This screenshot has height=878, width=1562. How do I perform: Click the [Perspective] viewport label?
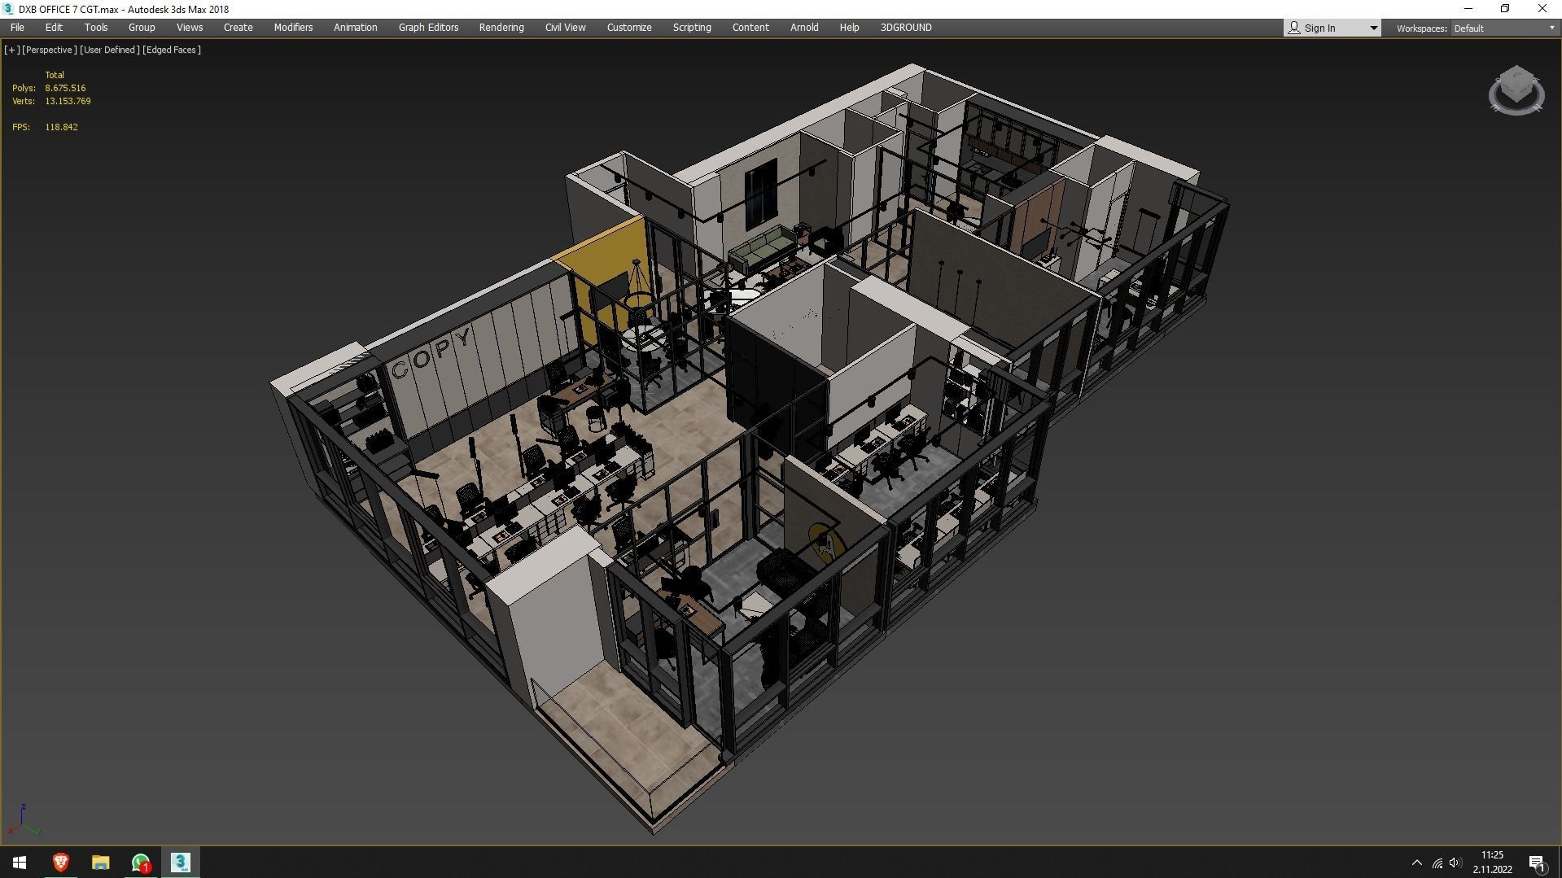[x=49, y=50]
